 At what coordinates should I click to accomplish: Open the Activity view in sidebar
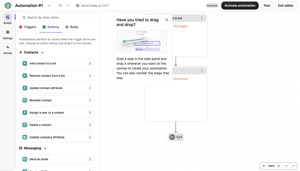click(x=8, y=50)
